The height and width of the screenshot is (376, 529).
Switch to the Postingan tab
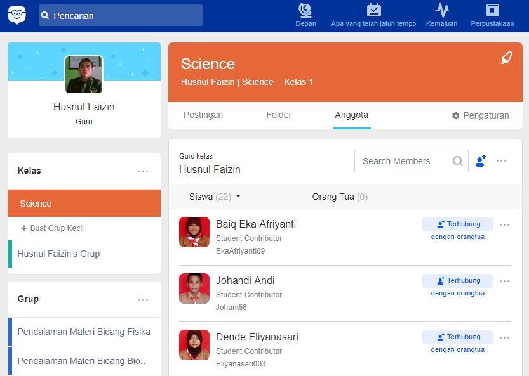pyautogui.click(x=203, y=115)
